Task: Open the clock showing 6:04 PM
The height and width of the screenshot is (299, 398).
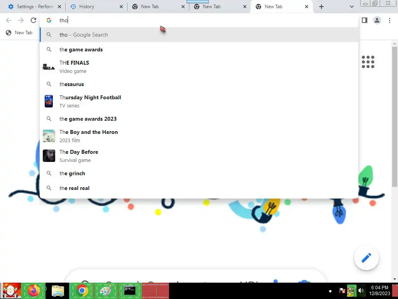Action: [379, 290]
